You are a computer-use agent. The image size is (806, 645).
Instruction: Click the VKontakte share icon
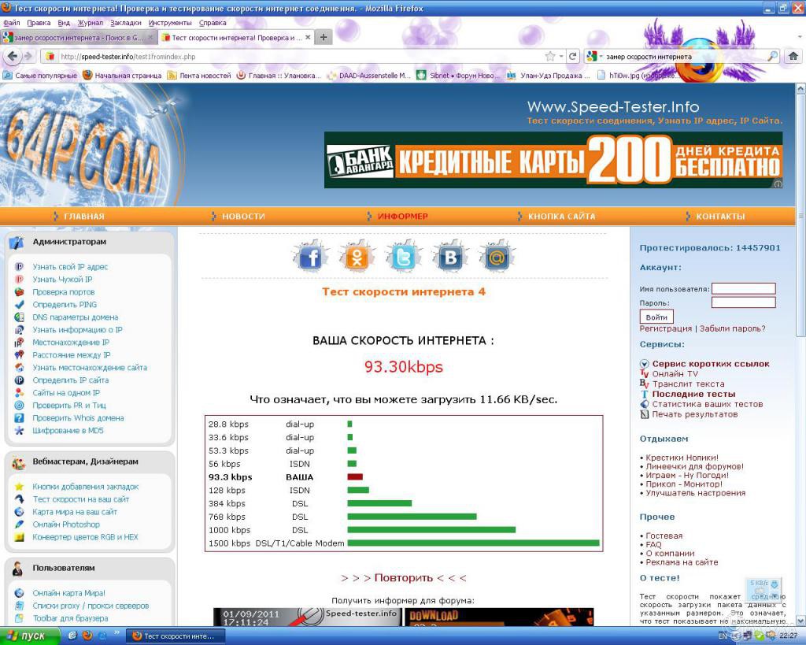(x=449, y=257)
